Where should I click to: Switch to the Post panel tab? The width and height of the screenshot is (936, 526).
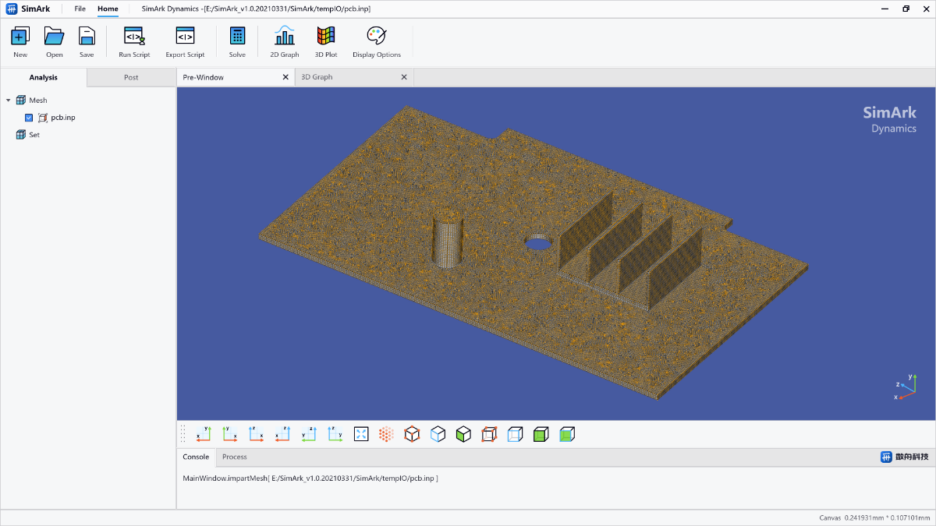coord(131,77)
